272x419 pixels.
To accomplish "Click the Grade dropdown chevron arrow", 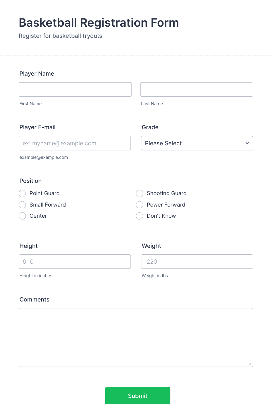I will 247,143.
